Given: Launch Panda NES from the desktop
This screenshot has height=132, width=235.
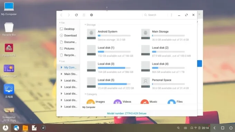Looking at the screenshot, I should [x=9, y=50].
